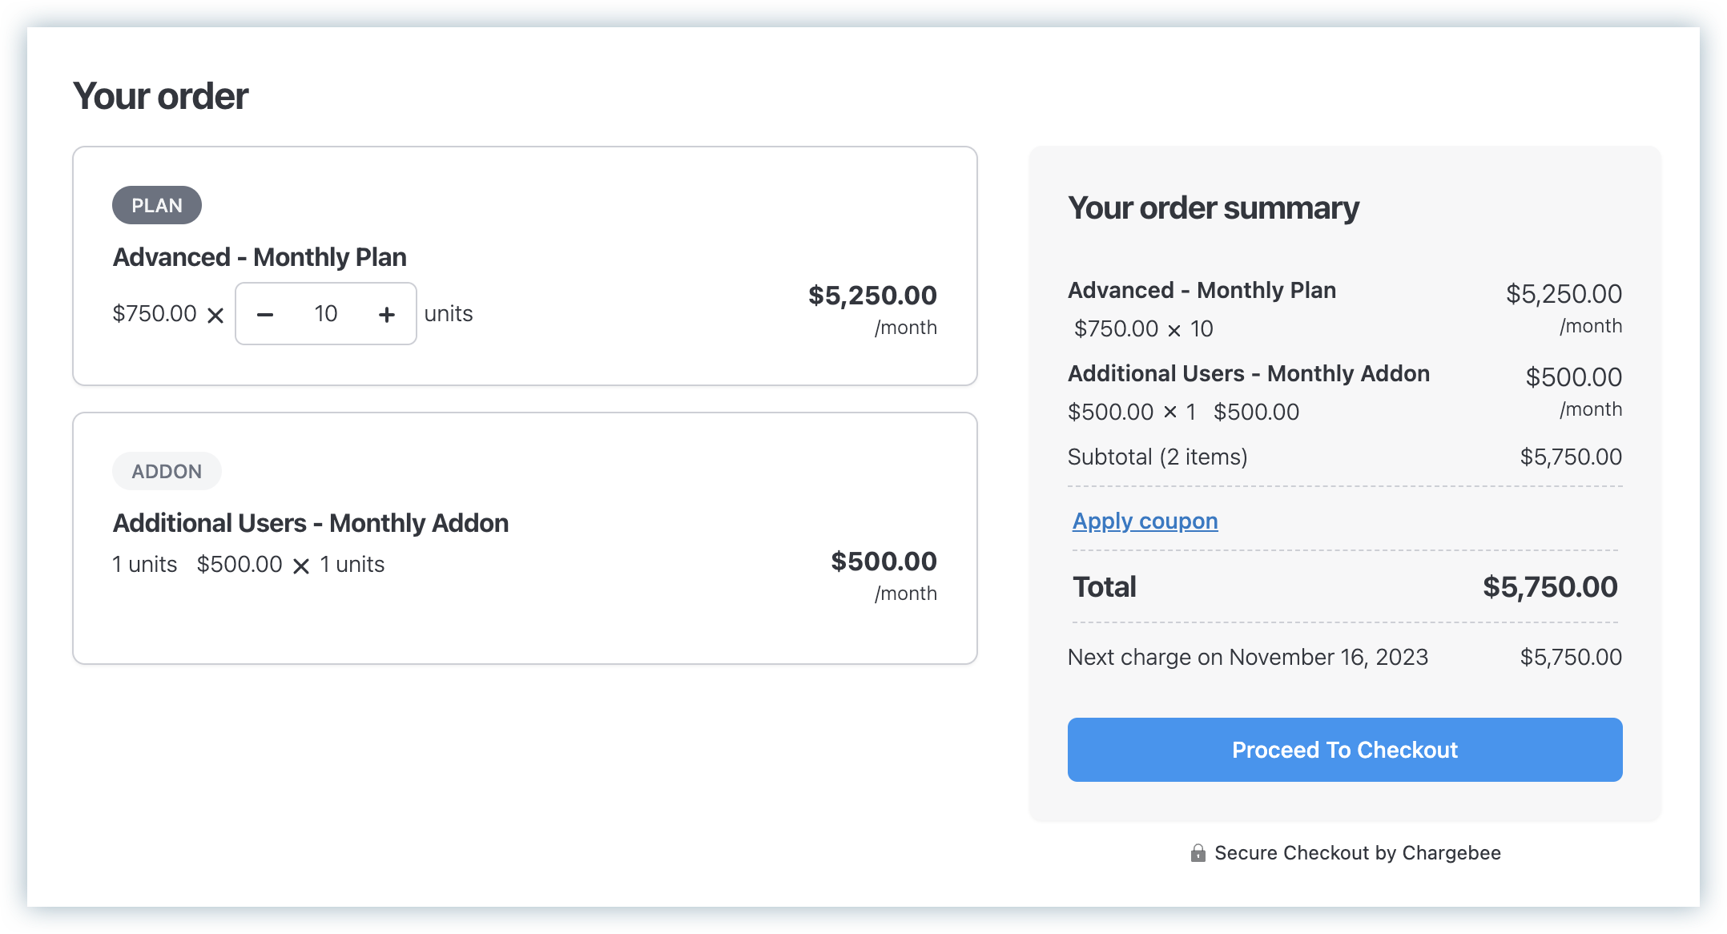
Task: Select Additional Users - Monthly Addon title in addon card
Action: tap(311, 523)
